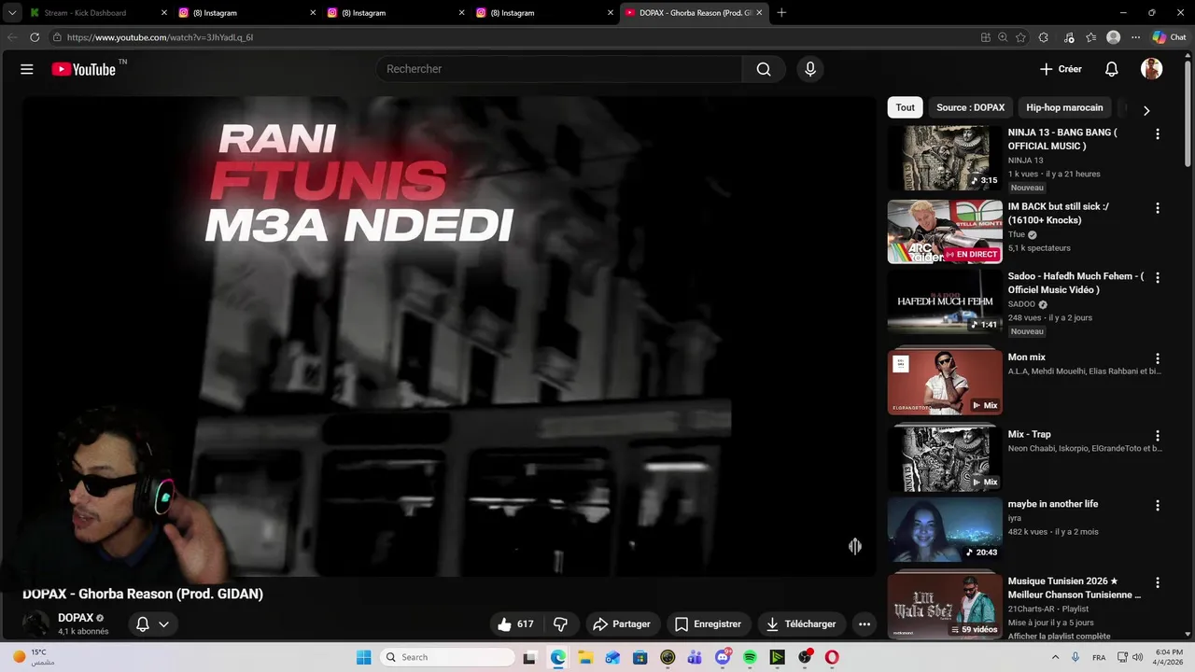Open options for IM BACK but still sick
This screenshot has height=672, width=1195.
coord(1158,208)
